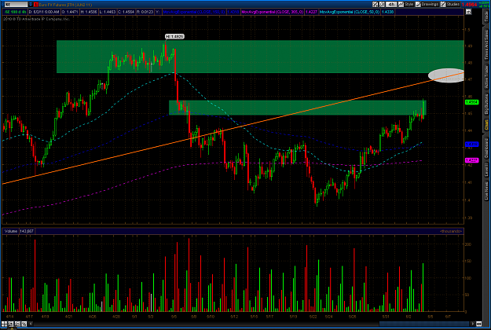Open the Level II sidebar tab
Viewport: 491px width, 330px height.
486,171
